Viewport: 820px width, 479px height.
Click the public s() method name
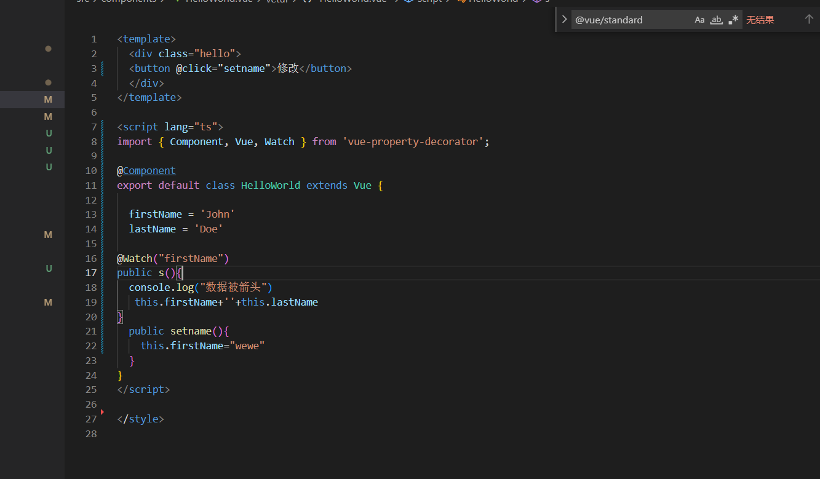[161, 272]
